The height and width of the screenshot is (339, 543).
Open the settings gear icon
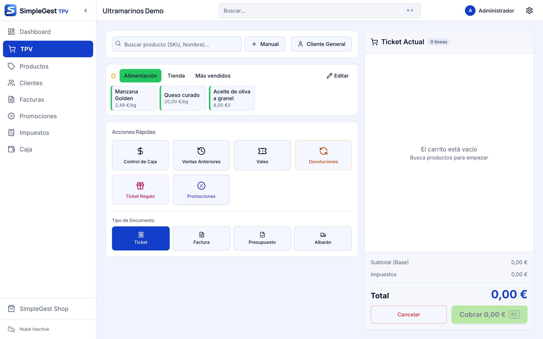[x=529, y=11]
